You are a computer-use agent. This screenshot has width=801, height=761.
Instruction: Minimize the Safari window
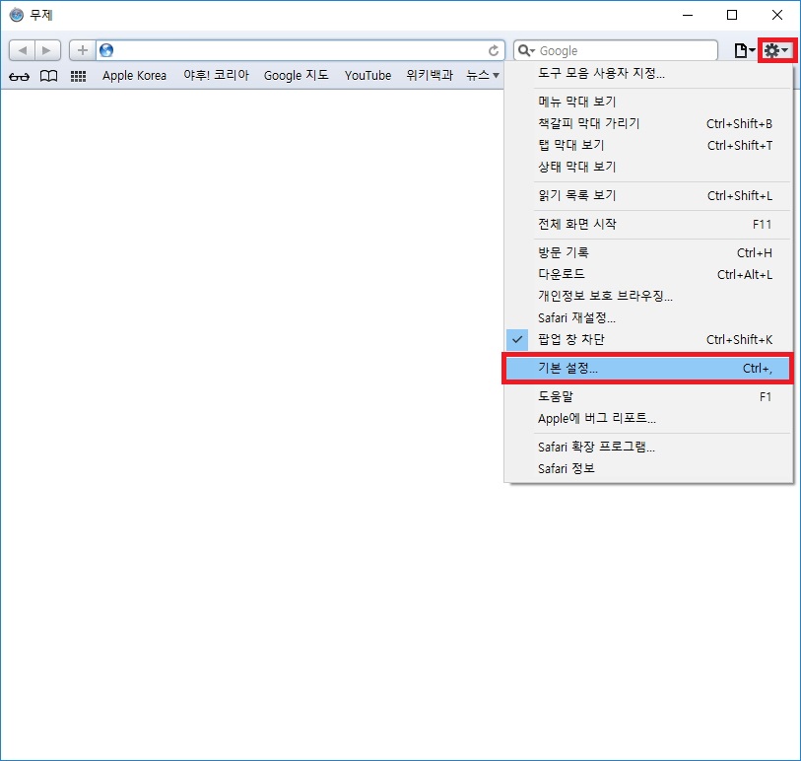point(688,15)
